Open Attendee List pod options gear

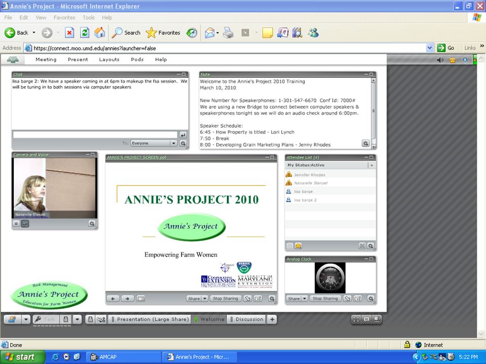371,246
